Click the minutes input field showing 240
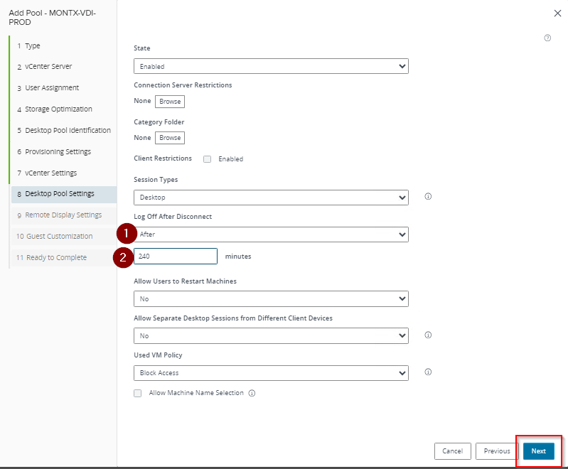Image resolution: width=568 pixels, height=469 pixels. click(x=176, y=256)
